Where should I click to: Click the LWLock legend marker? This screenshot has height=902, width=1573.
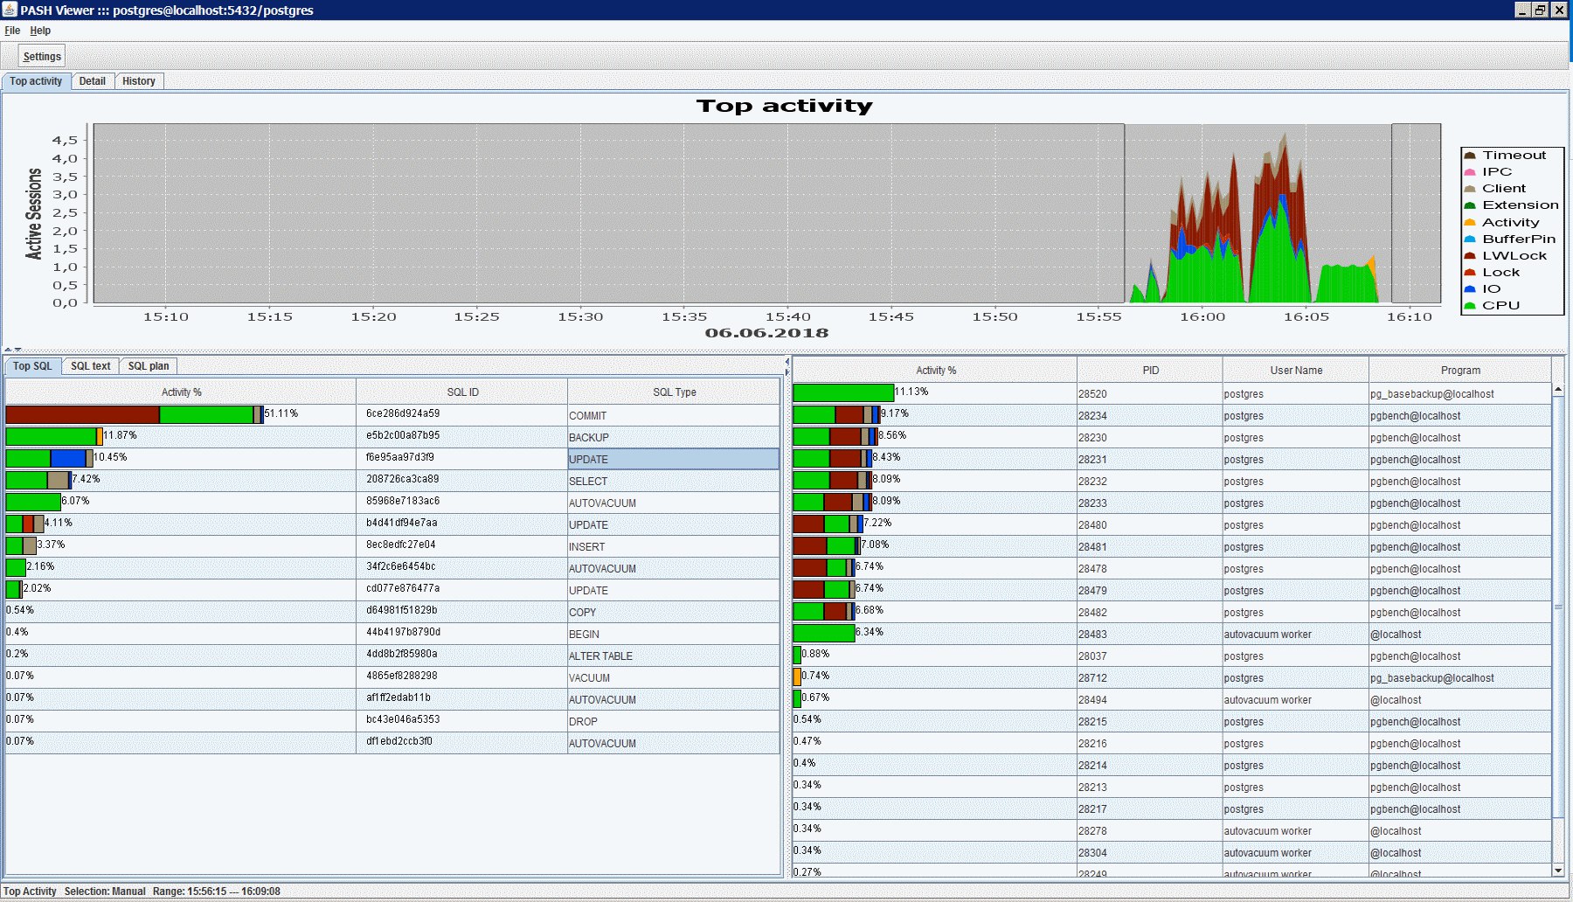click(x=1470, y=256)
